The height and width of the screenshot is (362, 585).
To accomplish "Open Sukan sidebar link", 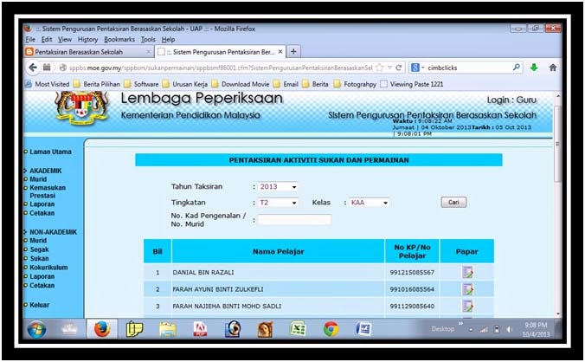I will point(39,258).
